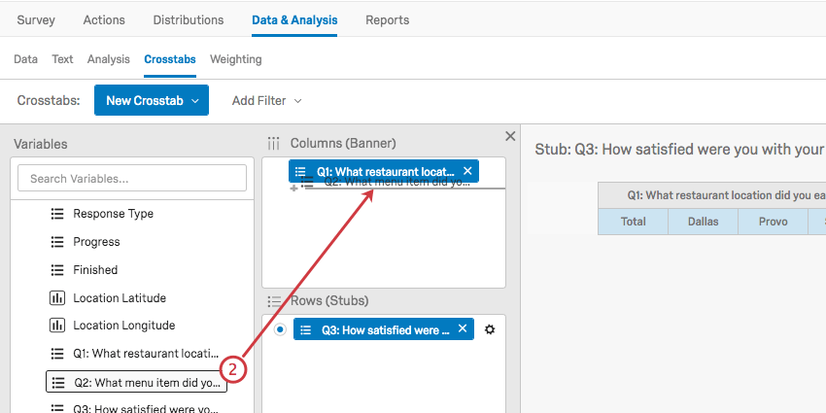Remove Q3 from Rows (Stubs)

pos(463,328)
